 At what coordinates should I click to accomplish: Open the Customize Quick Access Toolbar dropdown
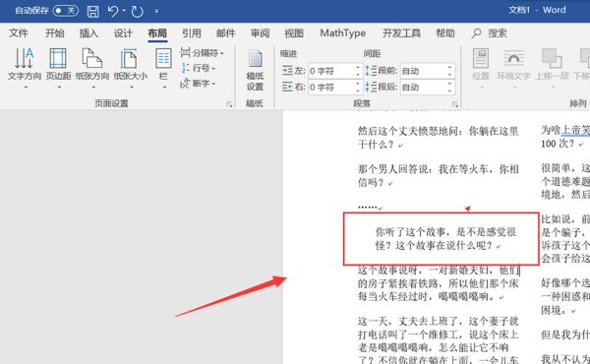tap(156, 11)
